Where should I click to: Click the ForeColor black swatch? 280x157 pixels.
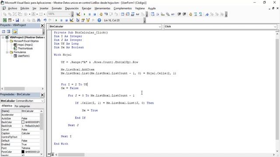pyautogui.click(x=23, y=152)
